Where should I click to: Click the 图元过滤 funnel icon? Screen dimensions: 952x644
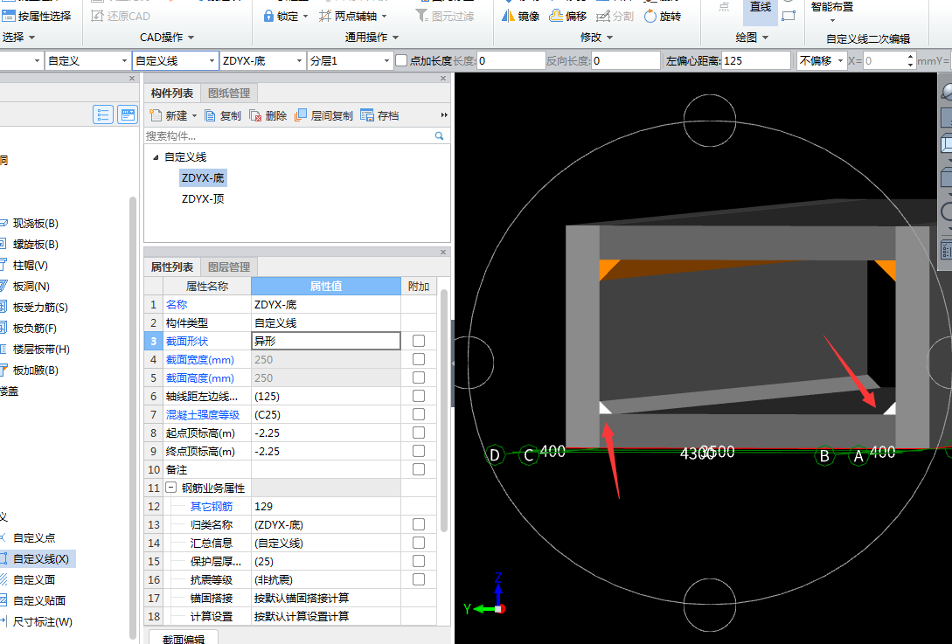point(422,16)
